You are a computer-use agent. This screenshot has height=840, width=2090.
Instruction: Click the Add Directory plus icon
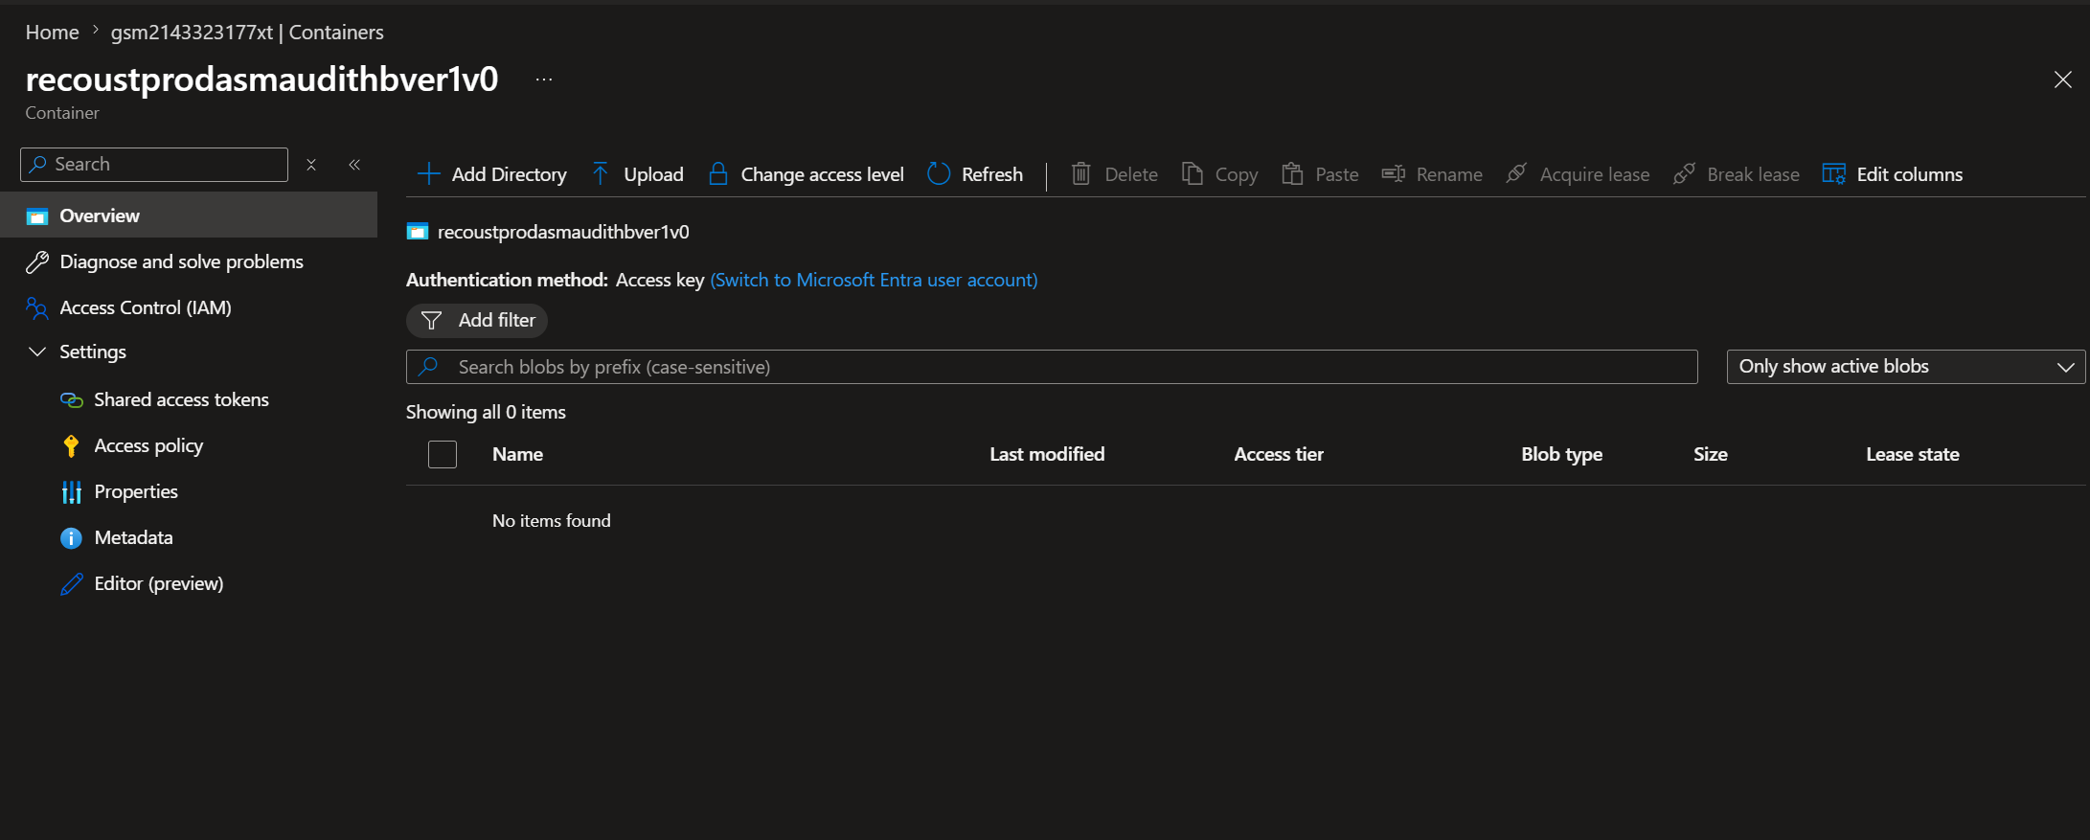click(428, 174)
